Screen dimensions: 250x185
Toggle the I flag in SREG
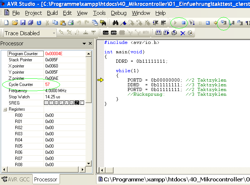[46, 103]
